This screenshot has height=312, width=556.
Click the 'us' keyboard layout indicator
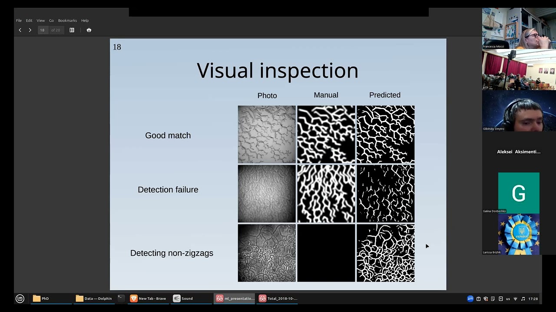click(508, 299)
